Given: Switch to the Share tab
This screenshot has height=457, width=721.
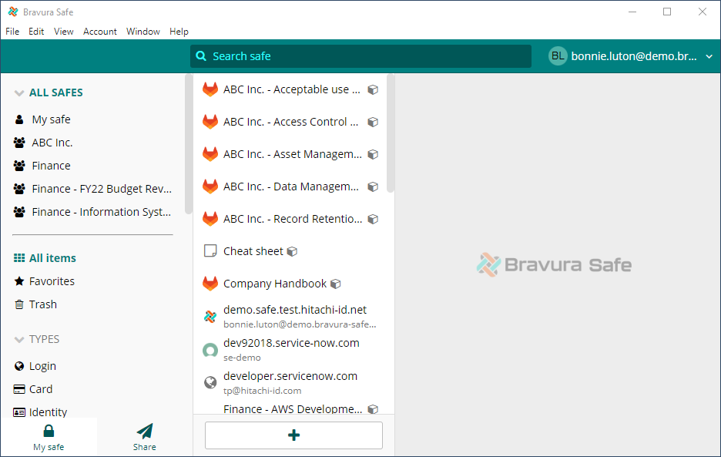Looking at the screenshot, I should [144, 437].
